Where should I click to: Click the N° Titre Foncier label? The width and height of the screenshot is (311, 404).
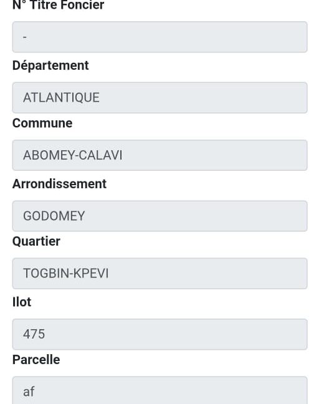58,5
